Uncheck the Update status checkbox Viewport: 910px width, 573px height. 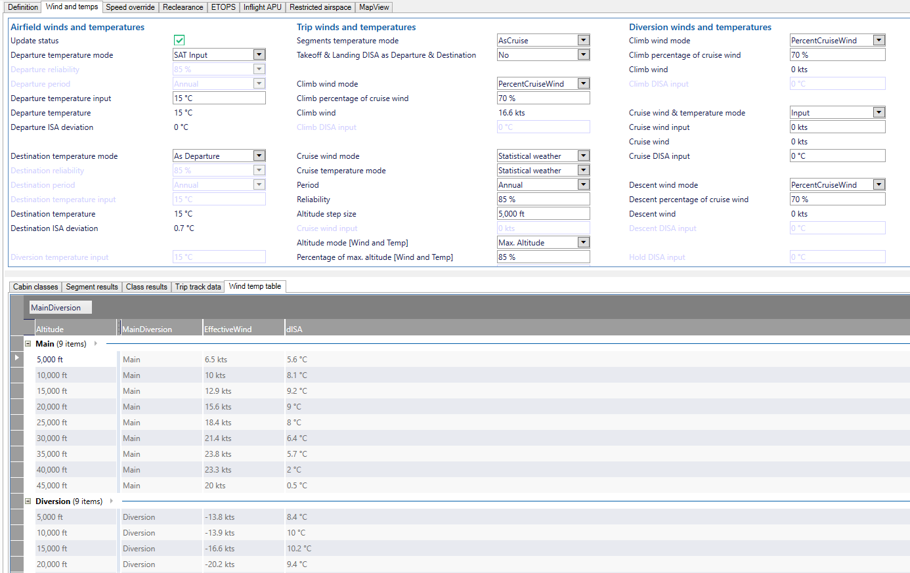click(179, 40)
